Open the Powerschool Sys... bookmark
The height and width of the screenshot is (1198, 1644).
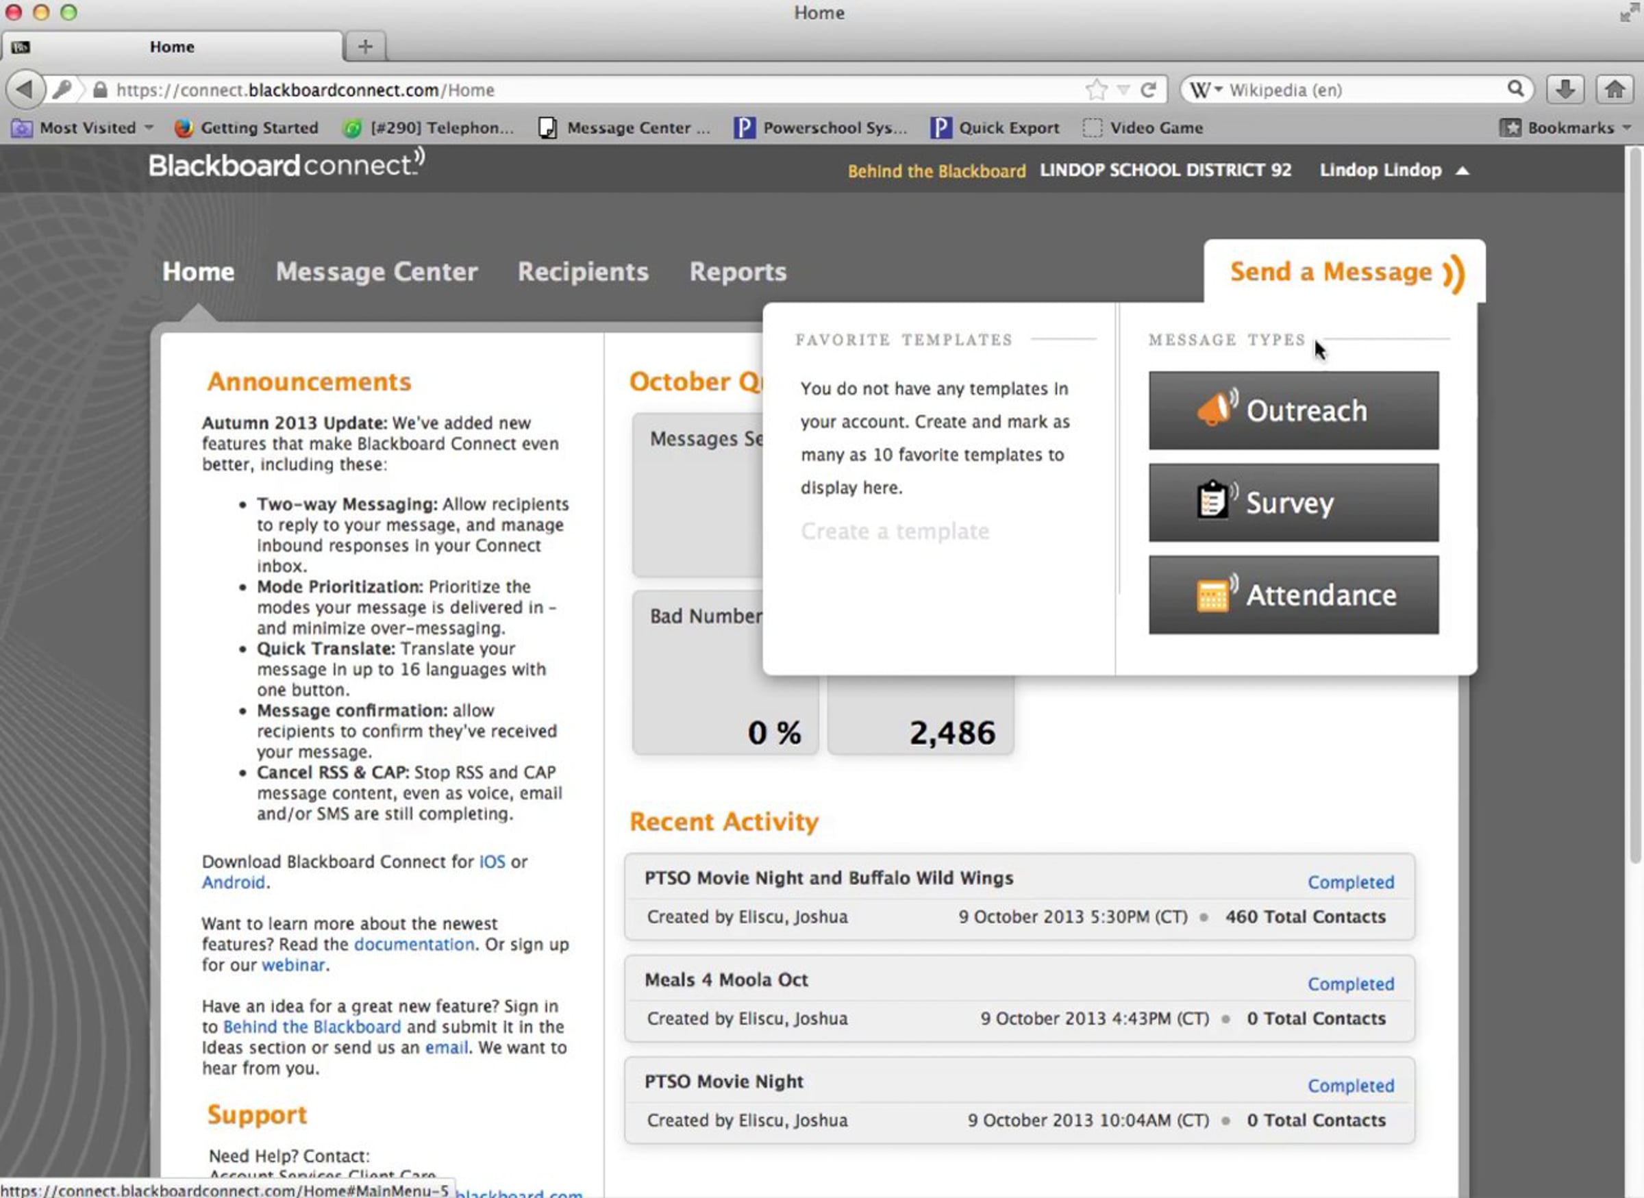(x=820, y=128)
